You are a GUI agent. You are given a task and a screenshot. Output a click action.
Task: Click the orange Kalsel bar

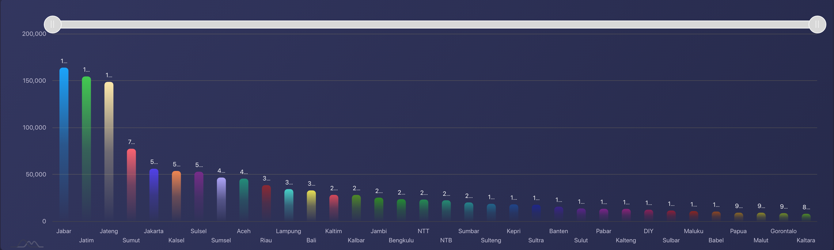176,196
